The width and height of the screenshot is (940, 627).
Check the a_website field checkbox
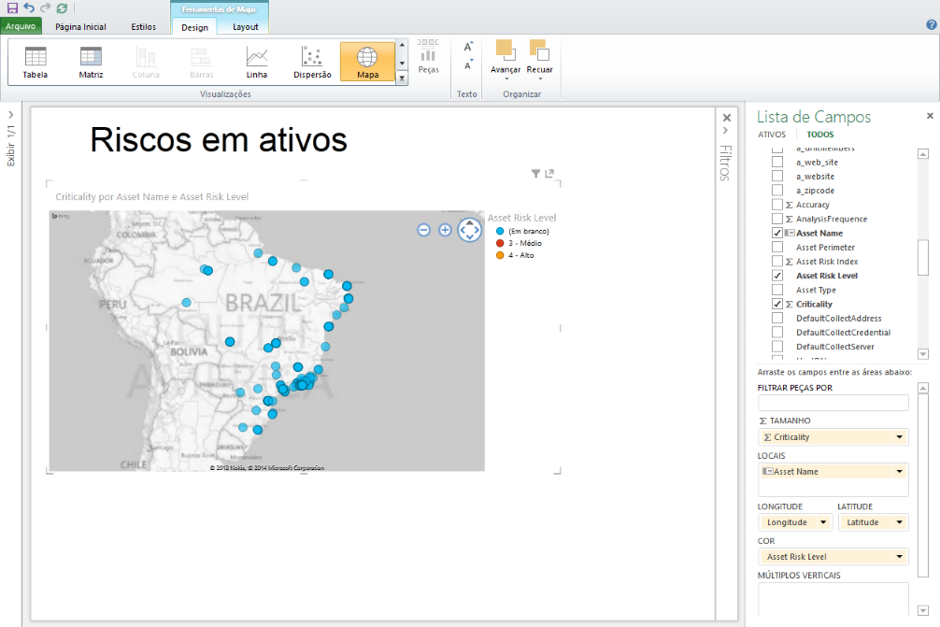coord(777,176)
